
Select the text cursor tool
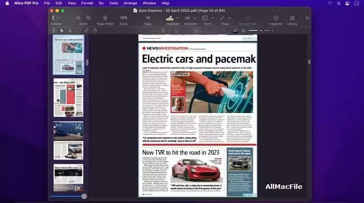(x=54, y=30)
